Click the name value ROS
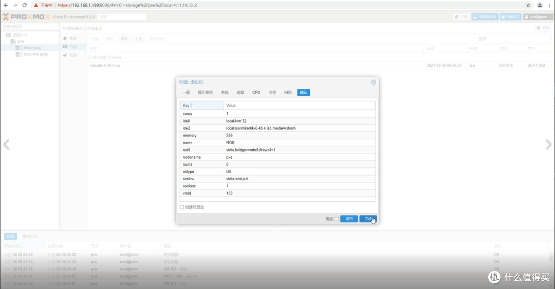The width and height of the screenshot is (555, 289). pos(230,143)
